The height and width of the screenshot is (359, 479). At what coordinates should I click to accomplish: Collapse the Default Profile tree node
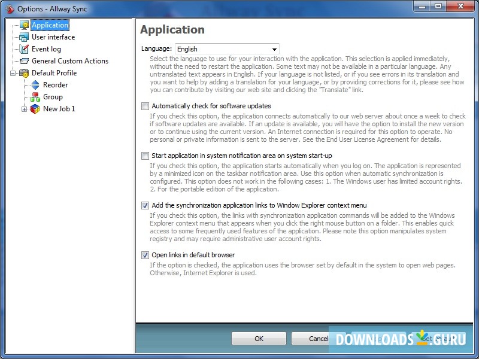[13, 73]
